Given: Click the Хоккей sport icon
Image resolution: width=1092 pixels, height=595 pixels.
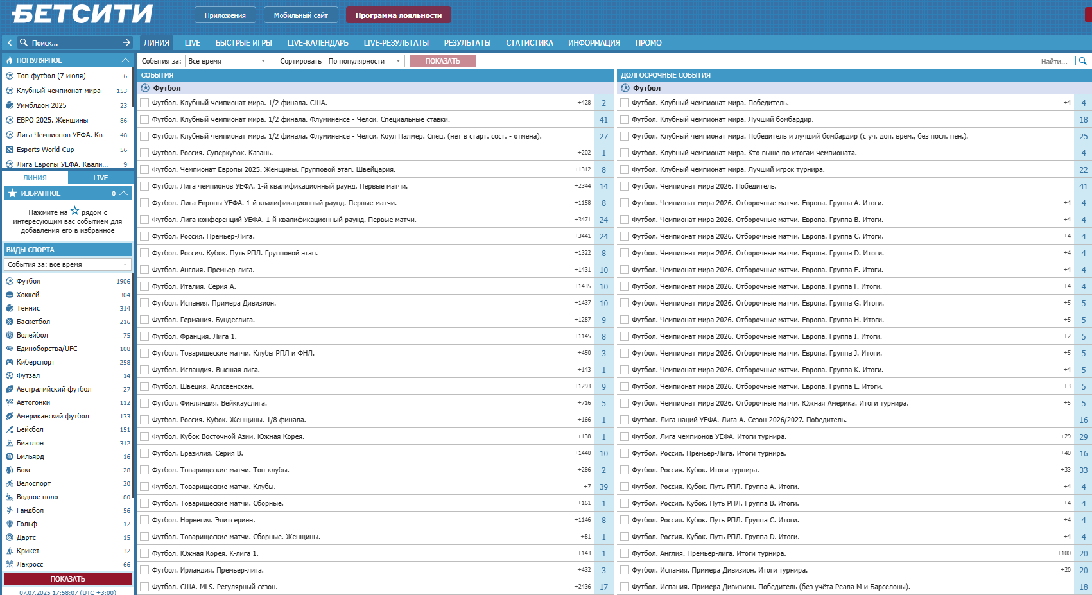Looking at the screenshot, I should (x=10, y=295).
